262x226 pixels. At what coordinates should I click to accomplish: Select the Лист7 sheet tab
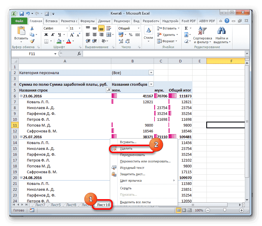(40, 205)
